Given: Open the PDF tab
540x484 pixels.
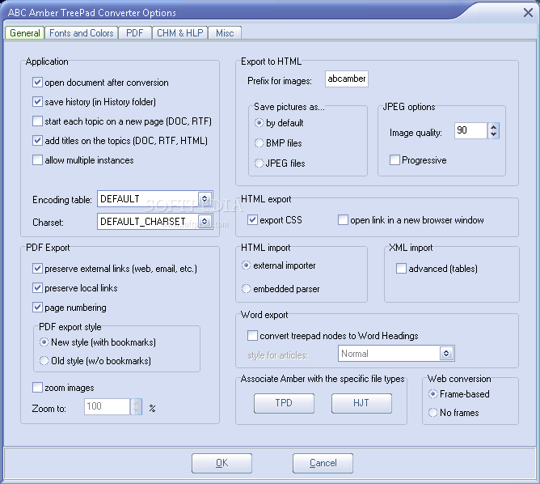Looking at the screenshot, I should [x=135, y=33].
